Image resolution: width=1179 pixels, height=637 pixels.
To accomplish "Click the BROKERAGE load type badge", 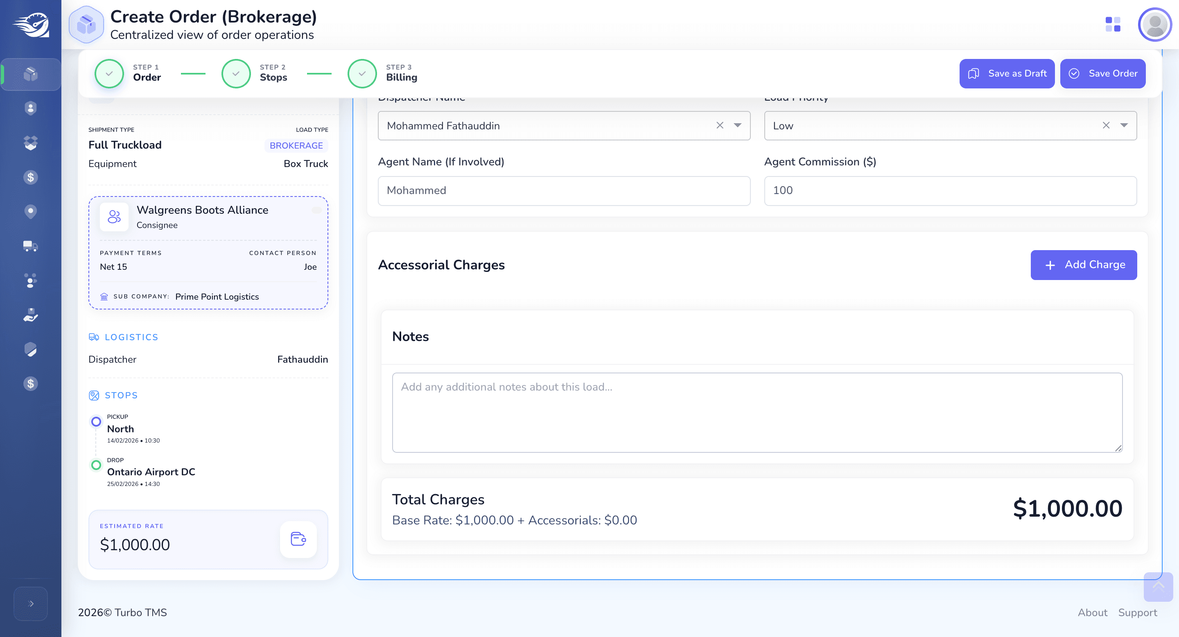I will tap(296, 145).
